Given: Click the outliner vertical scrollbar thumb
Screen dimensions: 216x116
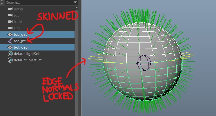Looking at the screenshot, I should click(x=77, y=63).
